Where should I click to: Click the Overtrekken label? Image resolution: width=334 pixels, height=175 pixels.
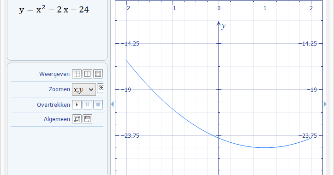pos(54,105)
